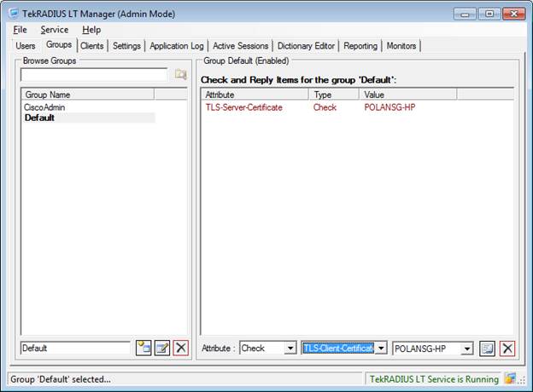This screenshot has width=533, height=392.
Task: Open the Active Sessions tab
Action: [240, 46]
